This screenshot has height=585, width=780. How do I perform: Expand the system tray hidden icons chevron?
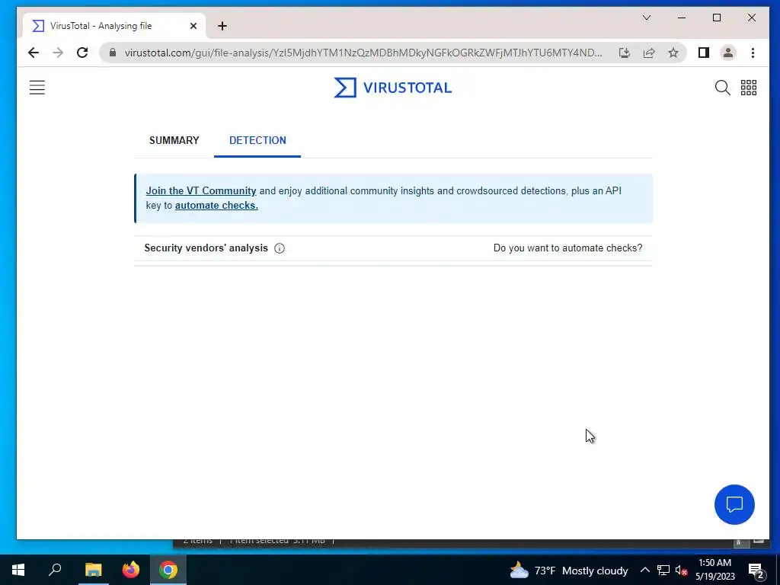pos(644,570)
